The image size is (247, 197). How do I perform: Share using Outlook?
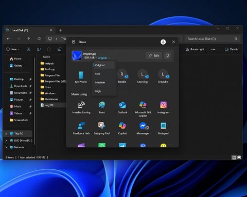click(x=122, y=107)
